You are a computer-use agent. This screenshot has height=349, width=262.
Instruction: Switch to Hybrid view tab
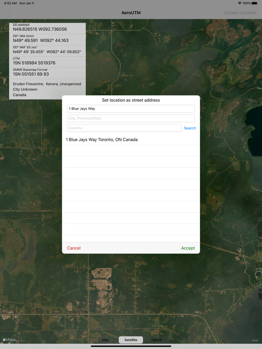(156, 340)
